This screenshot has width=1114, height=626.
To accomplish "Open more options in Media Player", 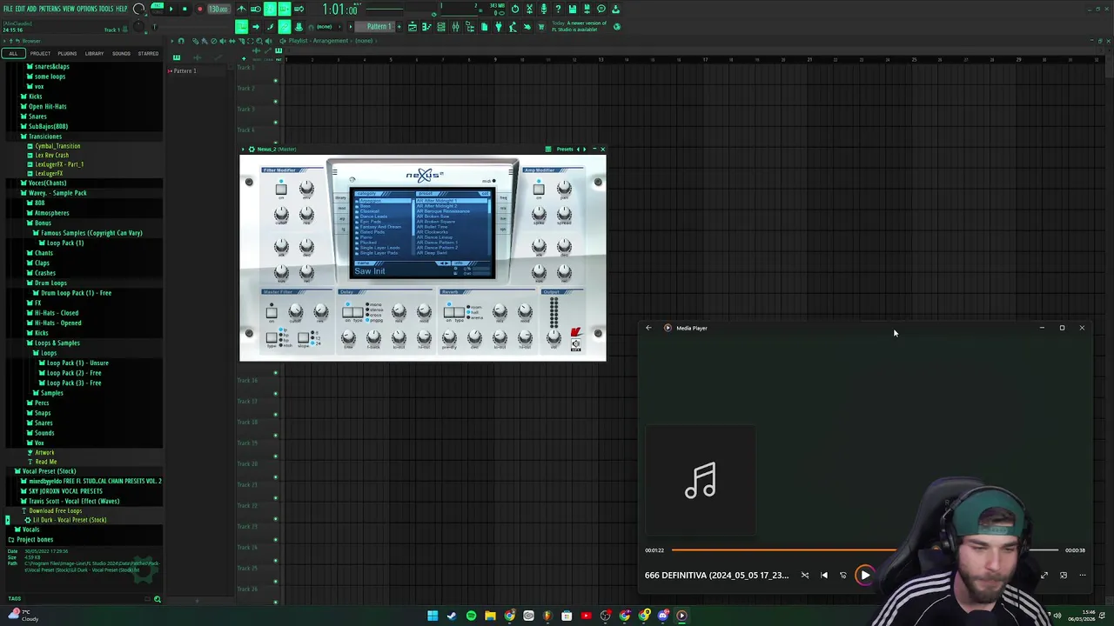I will pos(1083,575).
